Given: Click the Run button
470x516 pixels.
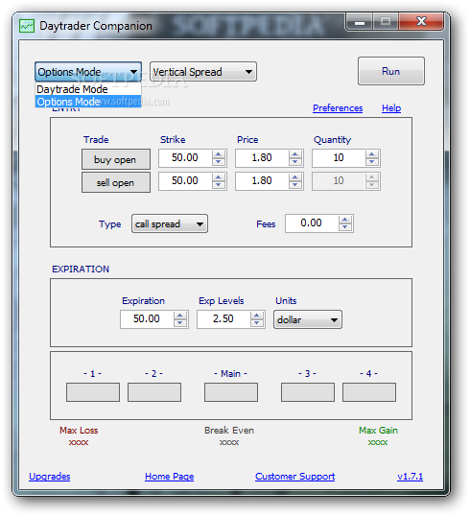Looking at the screenshot, I should (x=391, y=71).
